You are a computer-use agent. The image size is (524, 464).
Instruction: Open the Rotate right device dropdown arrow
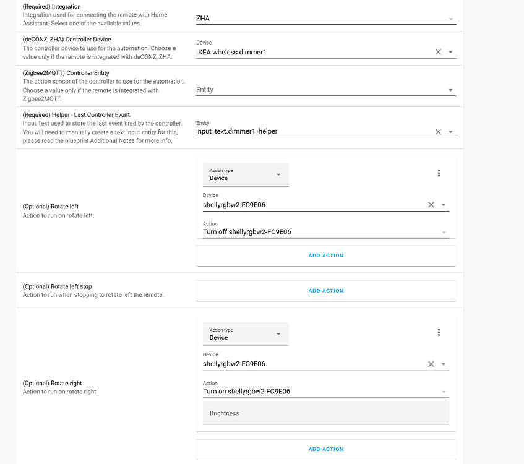click(444, 364)
